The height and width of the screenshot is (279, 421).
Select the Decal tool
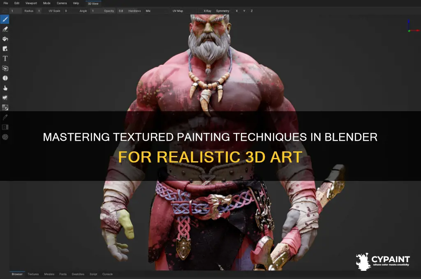click(x=5, y=48)
